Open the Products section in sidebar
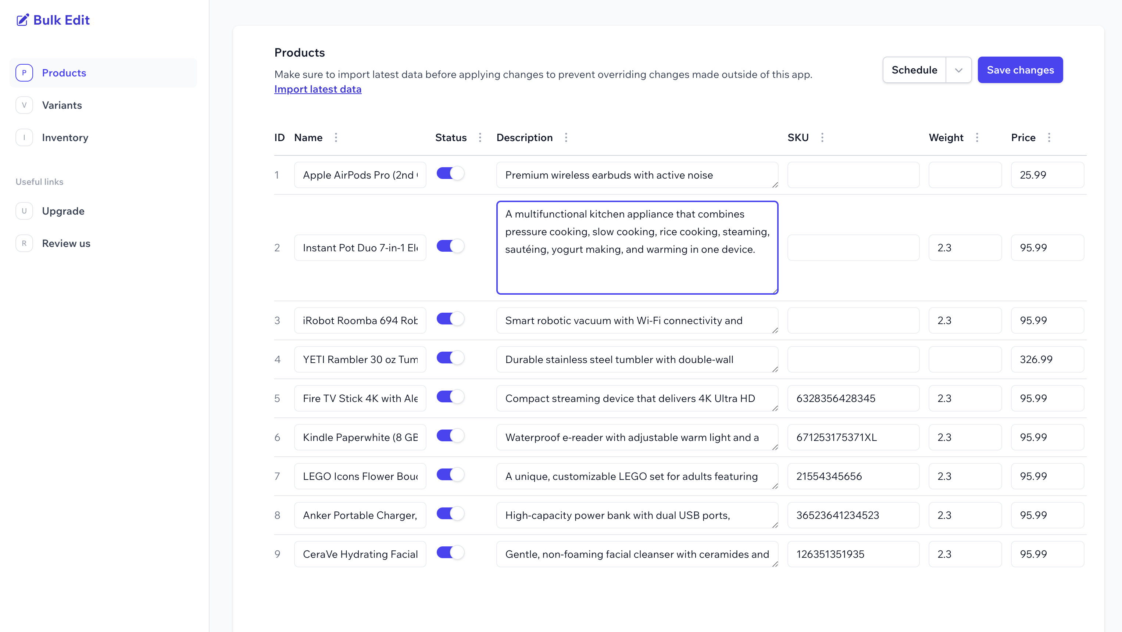 click(103, 73)
